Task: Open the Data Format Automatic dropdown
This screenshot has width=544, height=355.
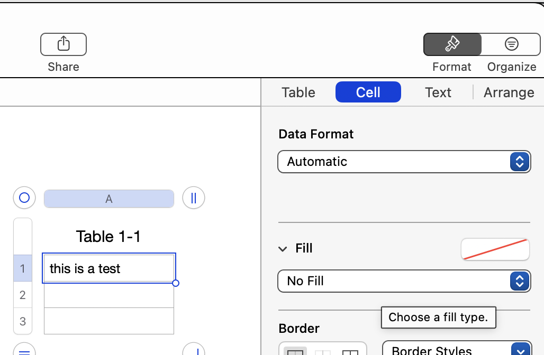Action: pos(404,162)
